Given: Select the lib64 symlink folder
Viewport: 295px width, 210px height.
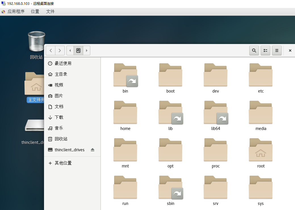Looking at the screenshot, I should 216,113.
